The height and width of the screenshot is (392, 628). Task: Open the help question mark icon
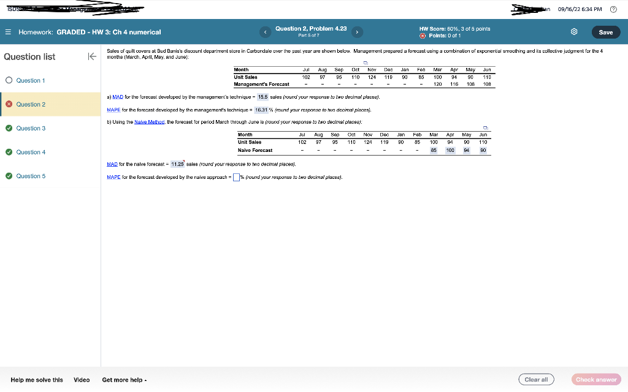pyautogui.click(x=613, y=9)
